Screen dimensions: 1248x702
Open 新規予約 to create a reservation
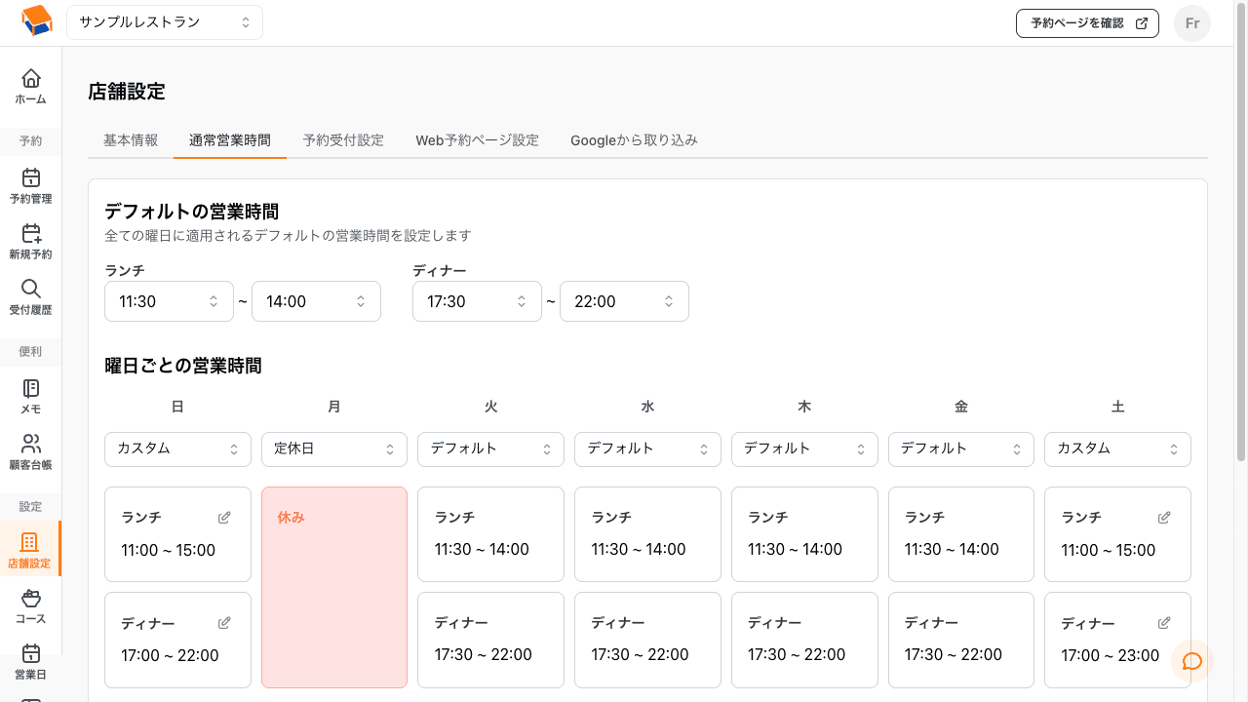pos(30,244)
